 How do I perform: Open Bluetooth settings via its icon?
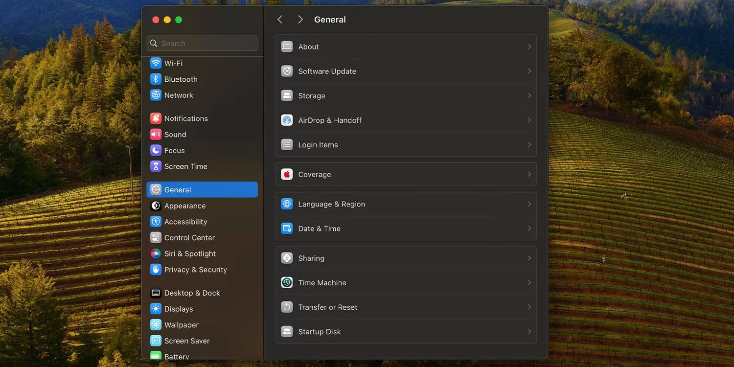click(x=156, y=79)
